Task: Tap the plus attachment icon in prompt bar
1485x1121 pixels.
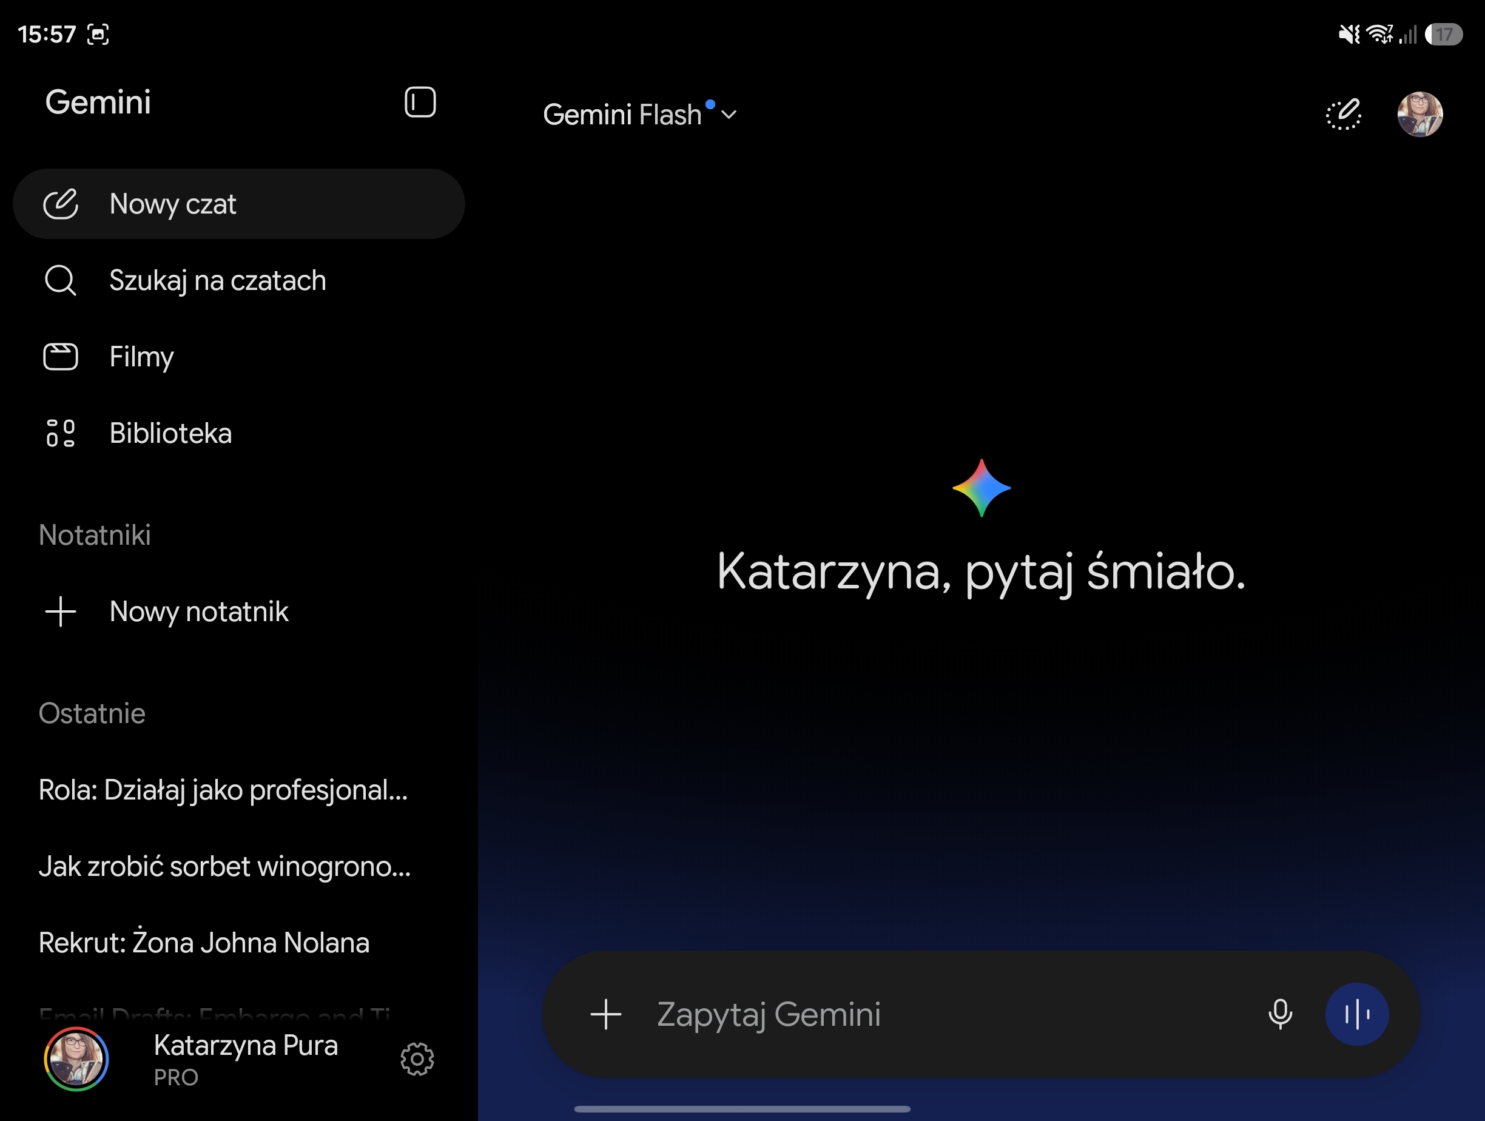Action: [605, 1014]
